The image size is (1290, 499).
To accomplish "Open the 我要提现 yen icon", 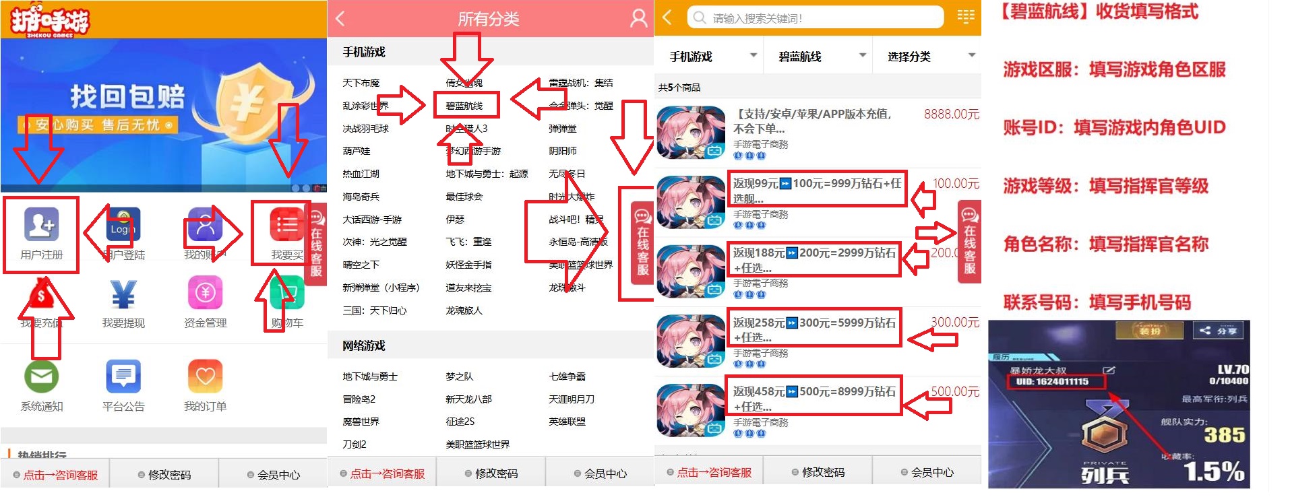I will (x=123, y=294).
